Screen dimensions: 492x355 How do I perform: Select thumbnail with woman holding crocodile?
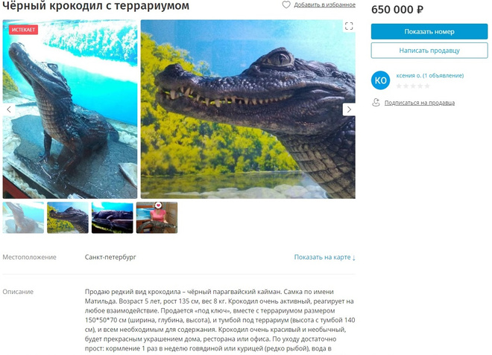tap(157, 218)
